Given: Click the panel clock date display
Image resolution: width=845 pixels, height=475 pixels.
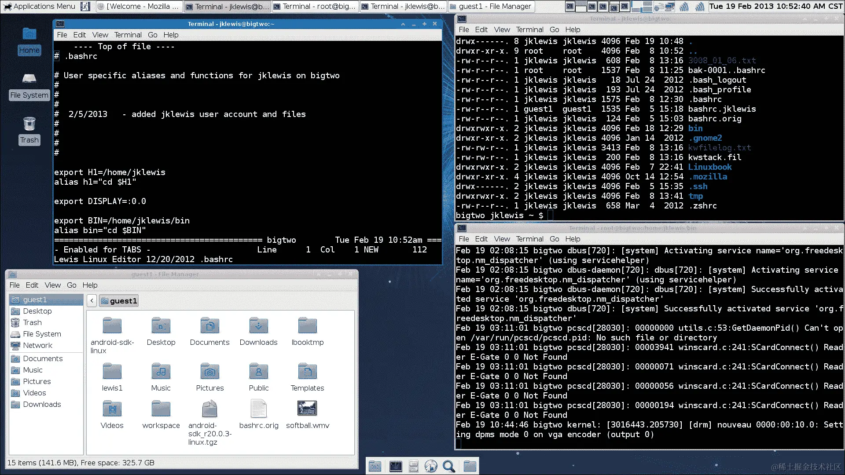Looking at the screenshot, I should point(775,6).
